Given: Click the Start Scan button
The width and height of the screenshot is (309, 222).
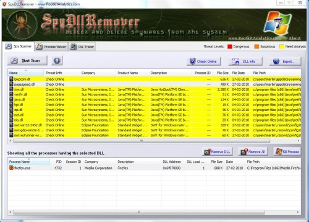Looking at the screenshot, I should pos(27,60).
